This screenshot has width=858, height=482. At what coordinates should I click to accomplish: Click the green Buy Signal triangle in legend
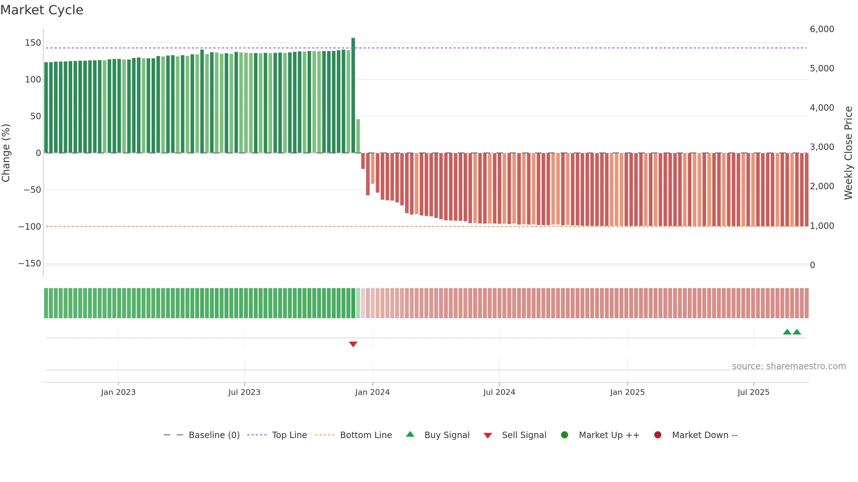[410, 434]
